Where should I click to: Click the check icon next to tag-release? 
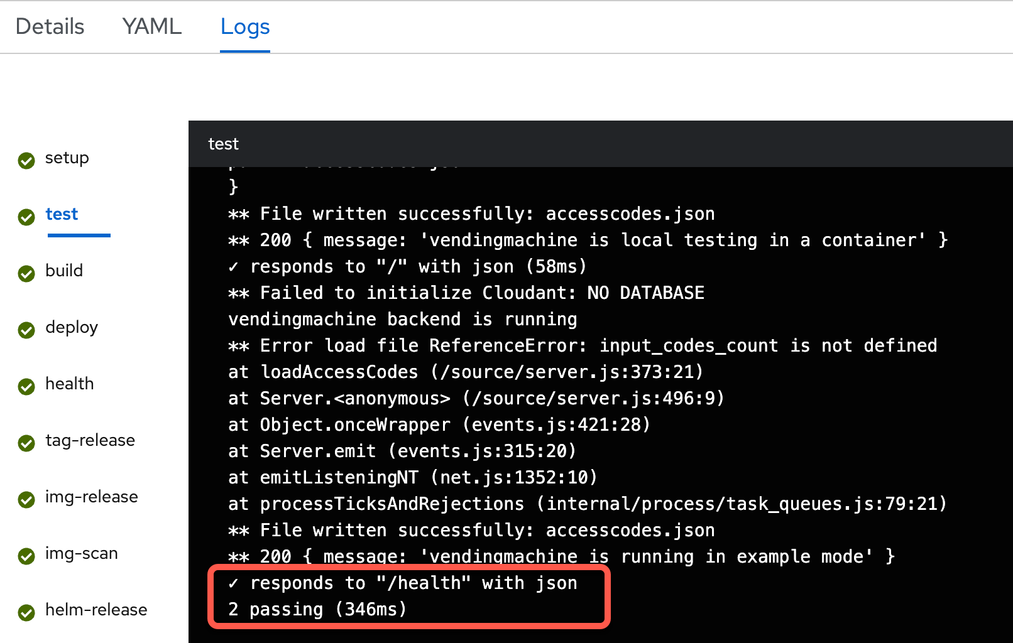tap(26, 443)
